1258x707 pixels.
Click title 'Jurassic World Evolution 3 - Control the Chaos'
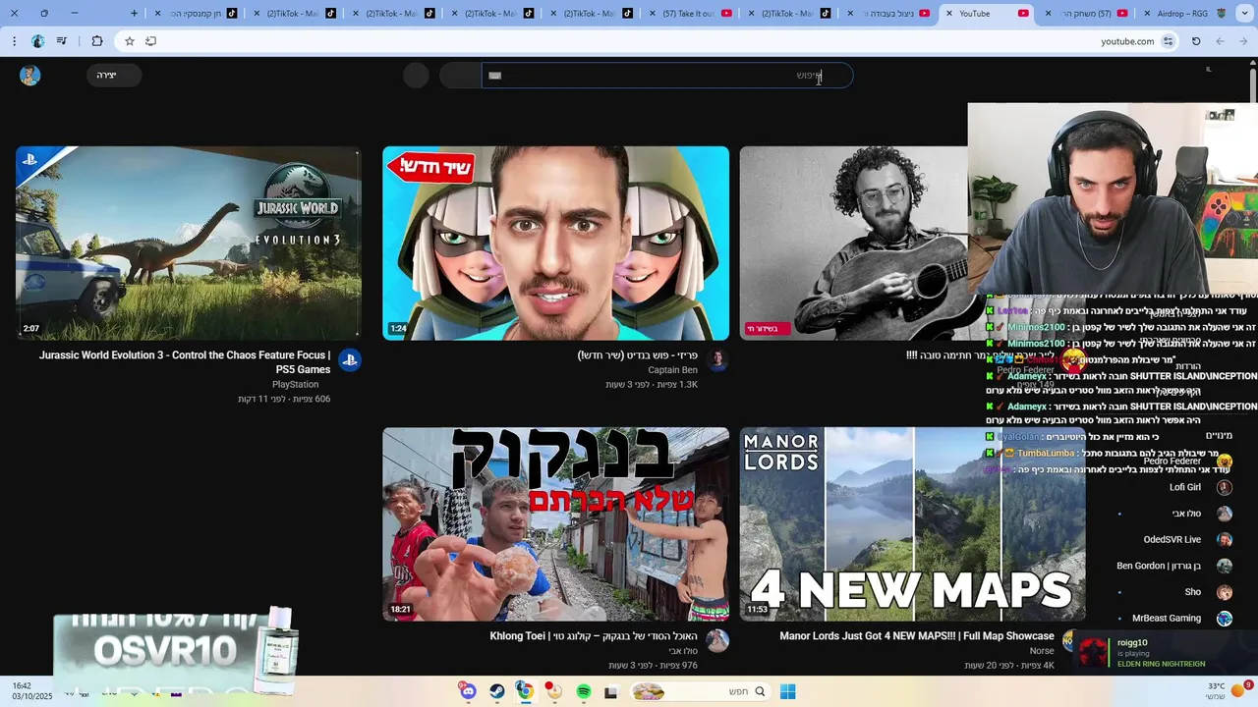[x=185, y=362]
